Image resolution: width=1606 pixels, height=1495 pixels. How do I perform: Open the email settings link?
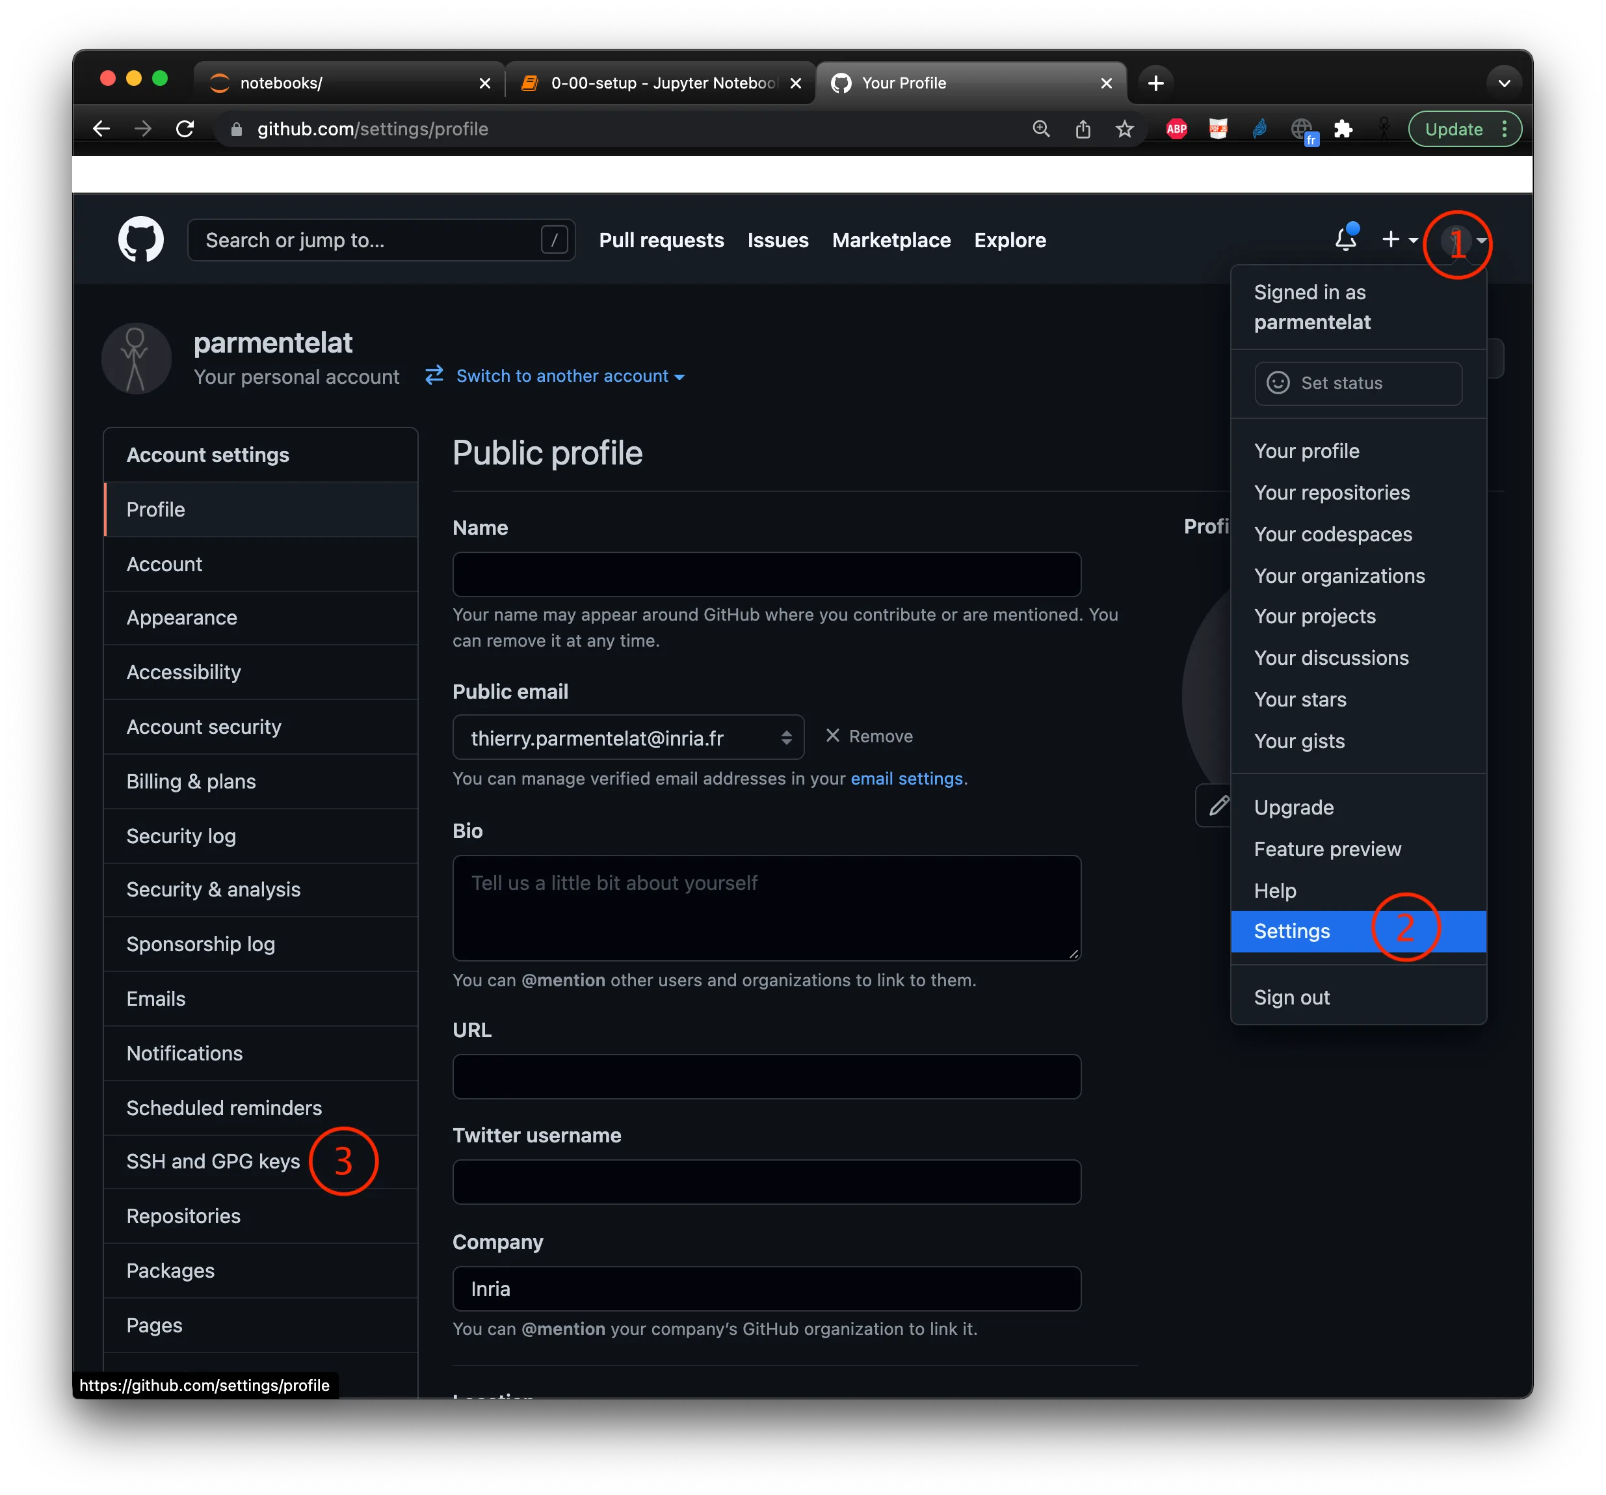click(x=906, y=778)
